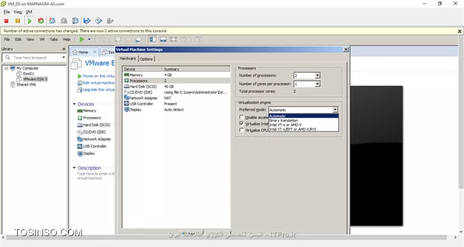Screen dimensions: 464x247
Task: Select the Processors row in the settings device list
Action: pyautogui.click(x=177, y=81)
